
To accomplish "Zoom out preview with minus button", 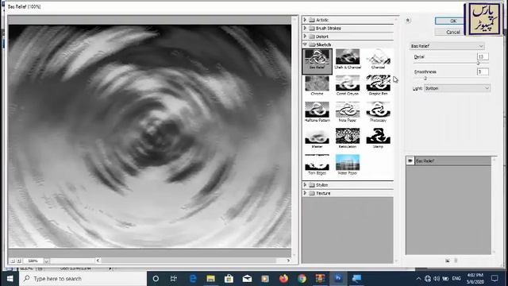I will 13,261.
